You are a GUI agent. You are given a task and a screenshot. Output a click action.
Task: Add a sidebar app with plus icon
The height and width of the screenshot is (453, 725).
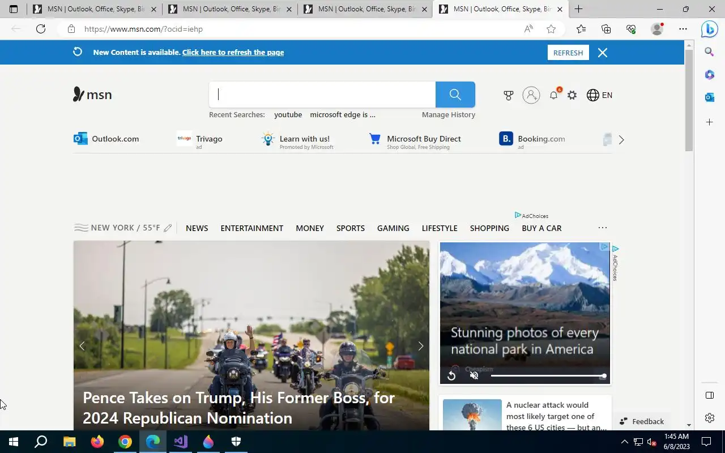(709, 122)
